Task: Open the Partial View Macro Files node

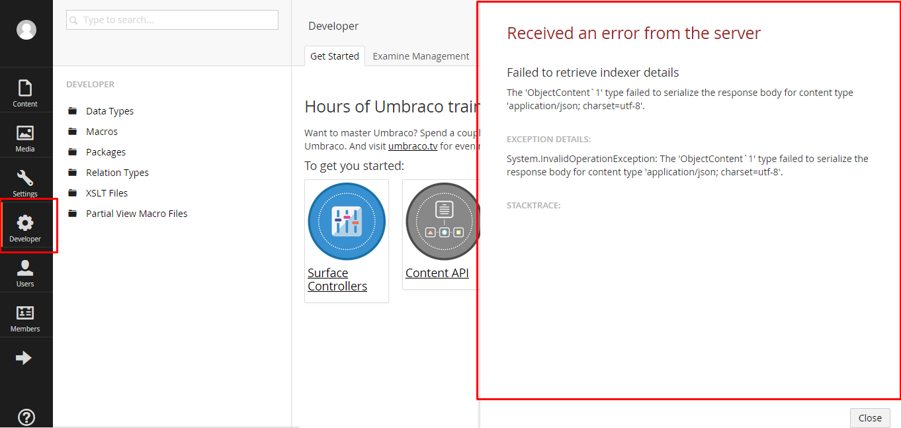Action: 137,214
